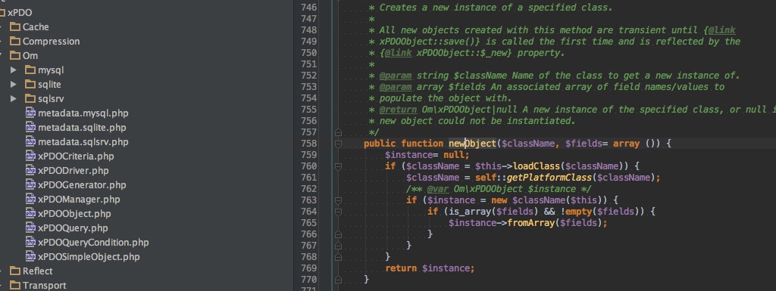Click PHP file icon of xPDOGenerator.php

[x=30, y=185]
